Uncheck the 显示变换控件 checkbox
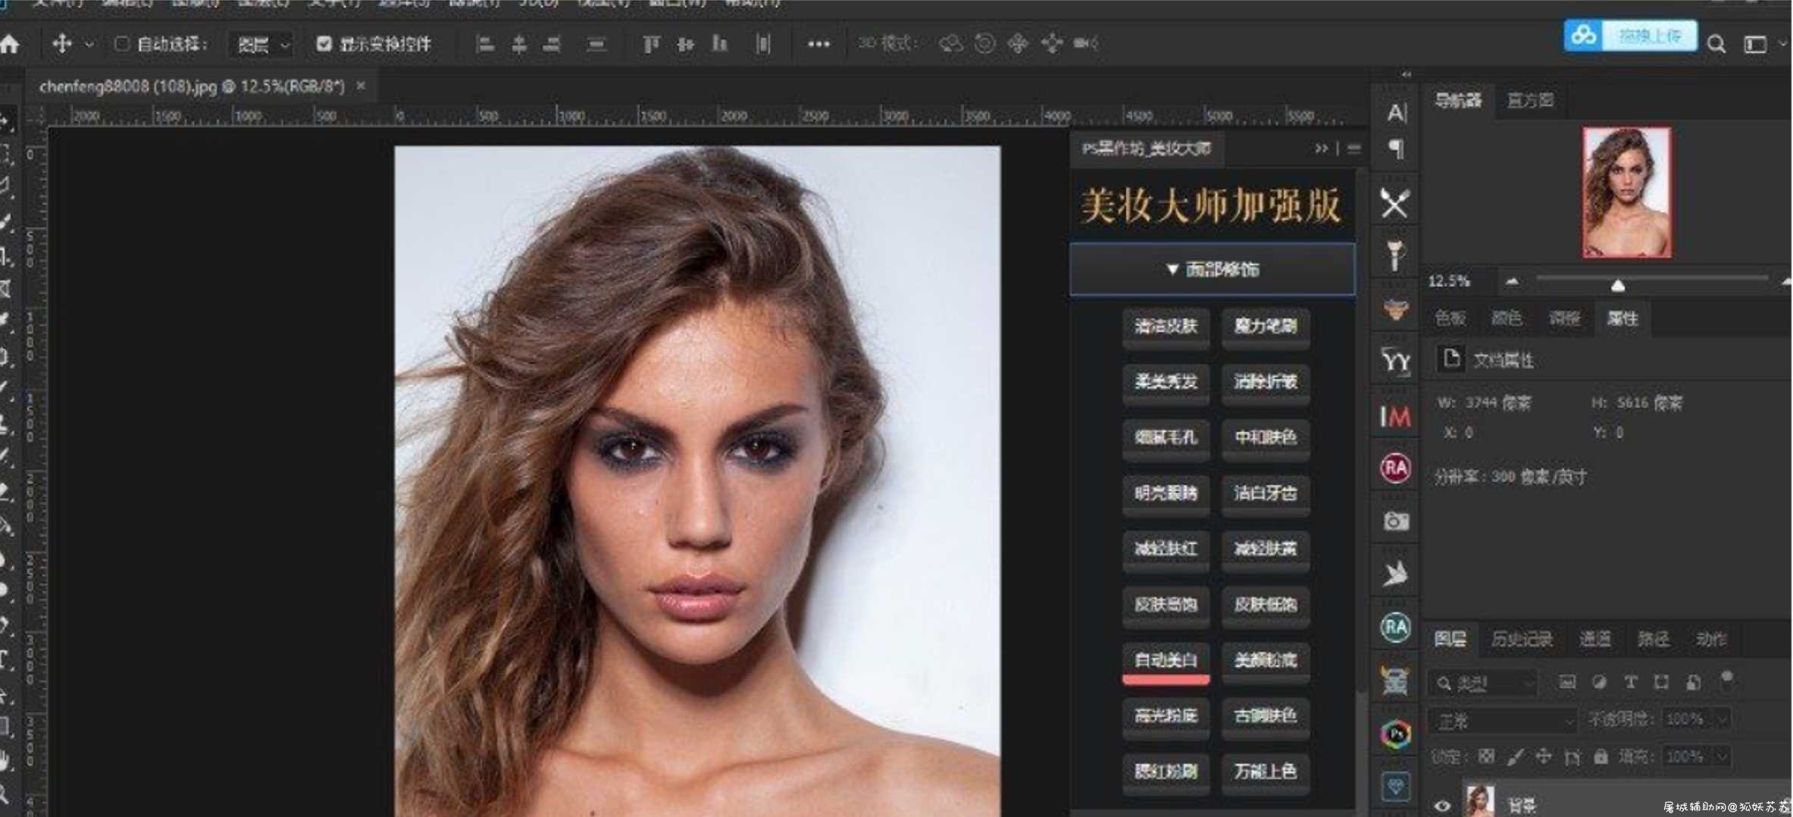This screenshot has height=817, width=1793. point(324,44)
